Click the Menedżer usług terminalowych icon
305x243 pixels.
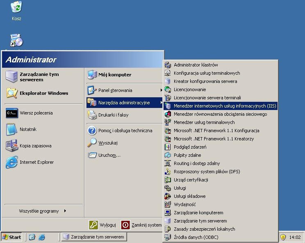(168, 122)
